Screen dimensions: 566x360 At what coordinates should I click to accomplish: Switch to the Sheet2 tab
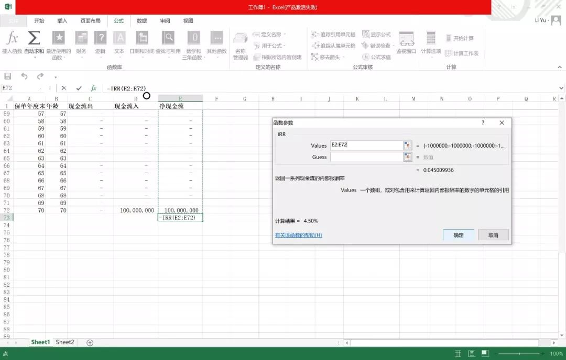[x=65, y=342]
